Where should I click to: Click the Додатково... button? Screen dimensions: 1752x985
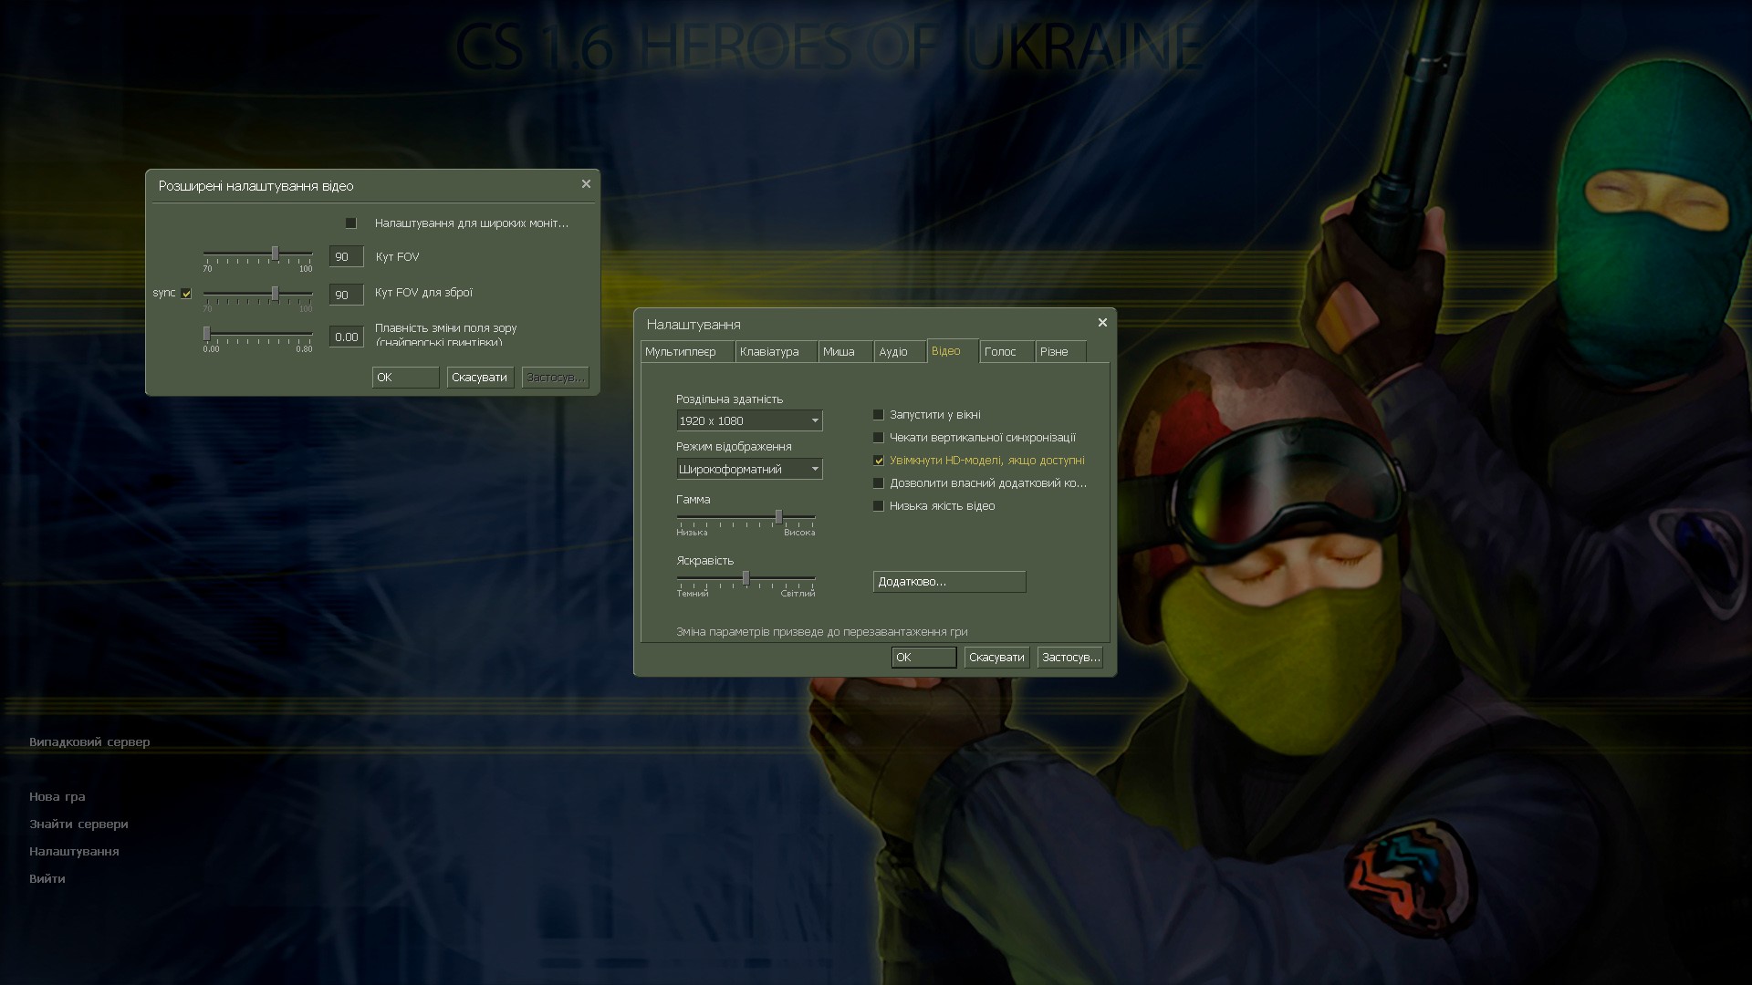[949, 582]
